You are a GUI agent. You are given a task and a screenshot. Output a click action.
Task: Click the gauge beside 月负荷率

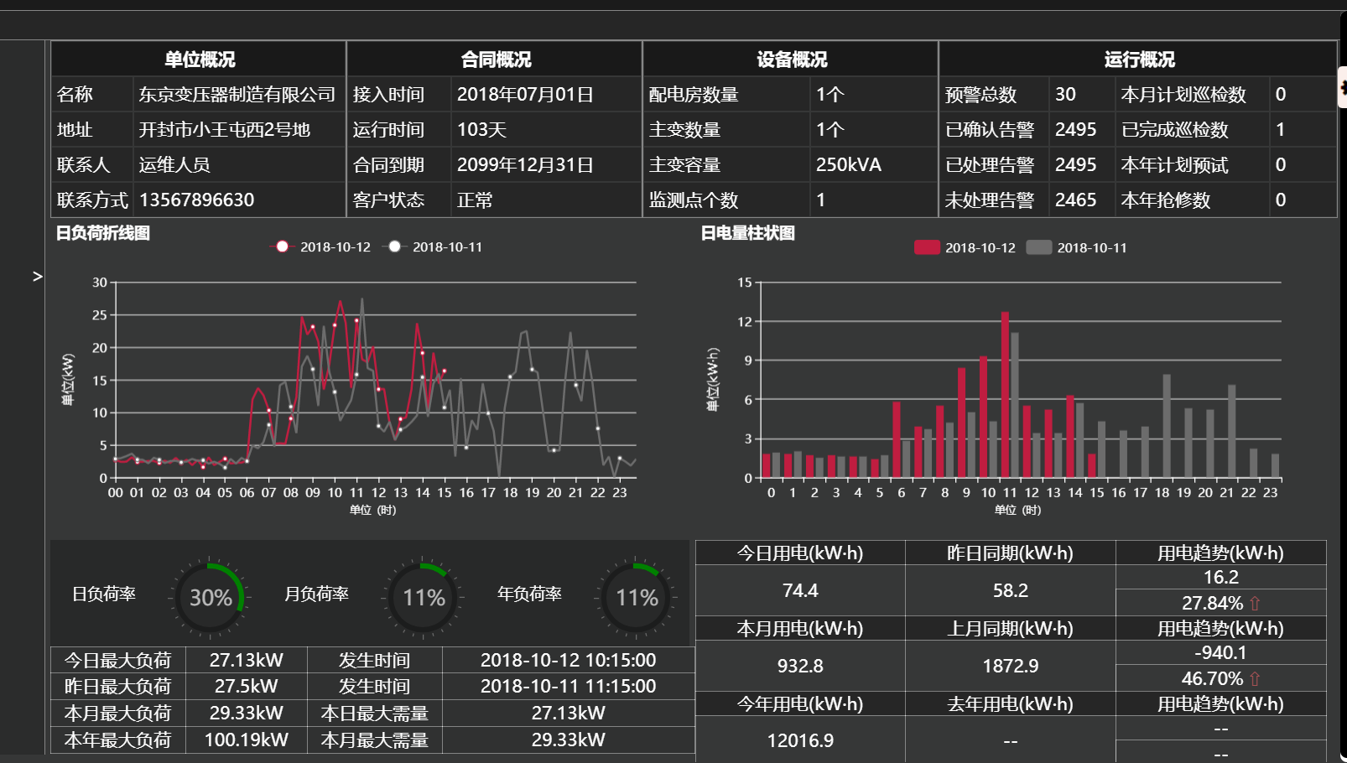click(x=424, y=597)
